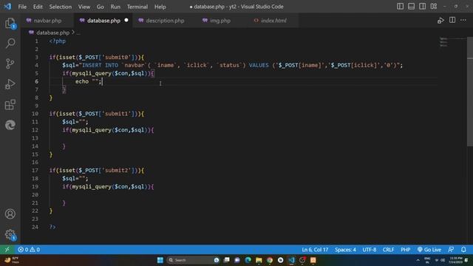The width and height of the screenshot is (473, 266).
Task: Open Windows Start button
Action: [160, 260]
